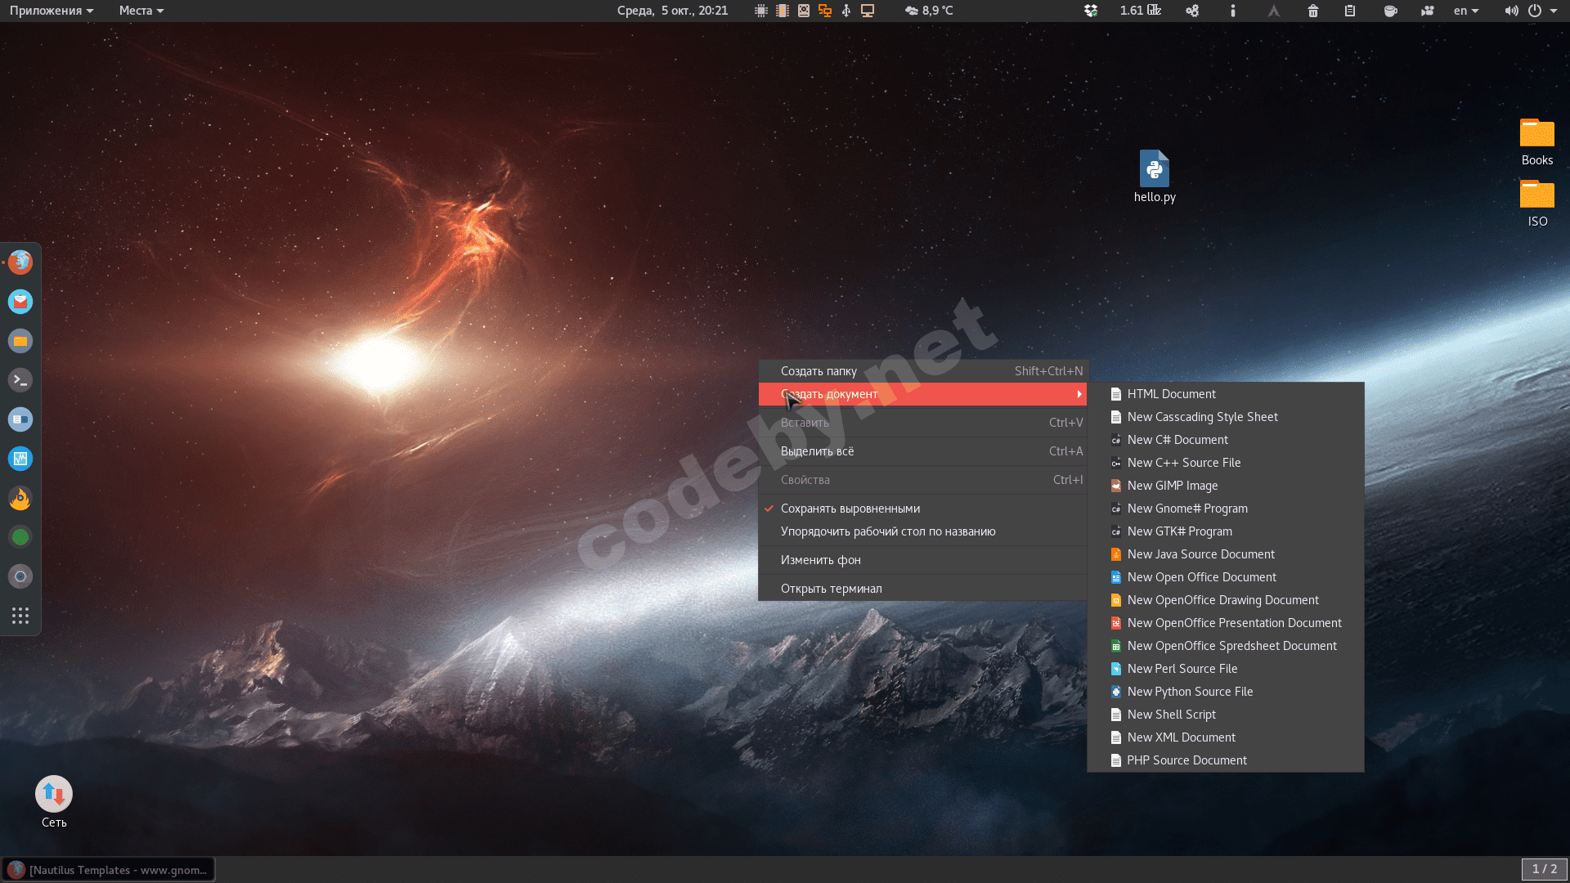
Task: Open Firefox from the dock
Action: 20,262
